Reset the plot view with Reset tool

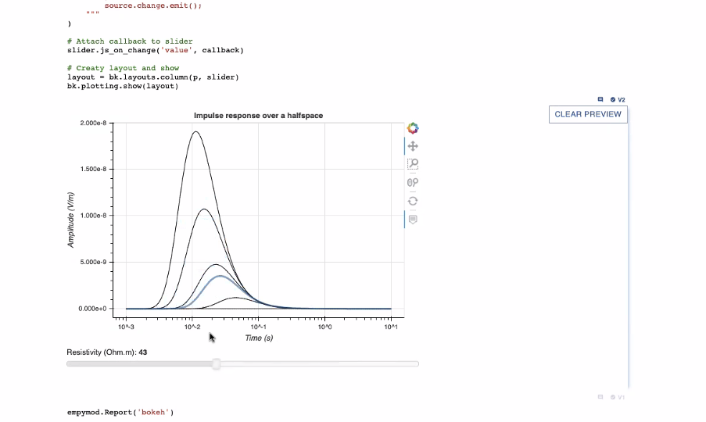[413, 201]
